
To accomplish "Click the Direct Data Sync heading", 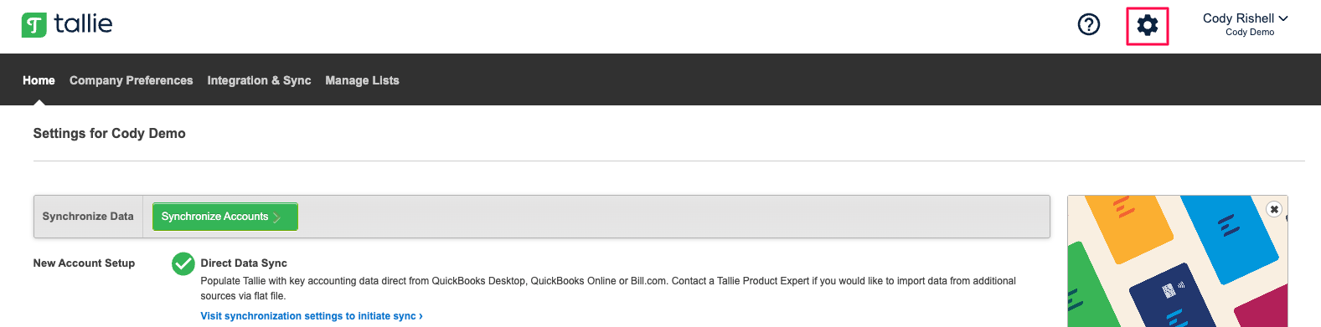I will (x=244, y=263).
